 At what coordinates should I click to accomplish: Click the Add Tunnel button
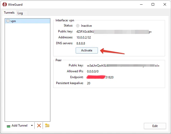(20, 126)
